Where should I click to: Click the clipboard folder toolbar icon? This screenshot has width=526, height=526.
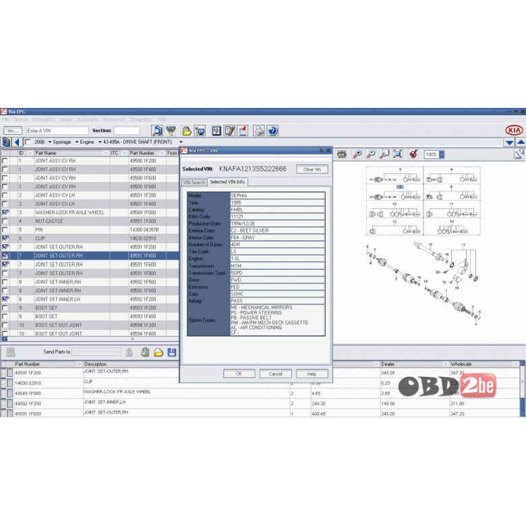pyautogui.click(x=186, y=131)
